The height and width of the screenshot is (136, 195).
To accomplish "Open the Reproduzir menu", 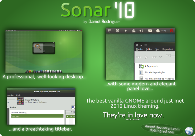I will click(168, 49).
